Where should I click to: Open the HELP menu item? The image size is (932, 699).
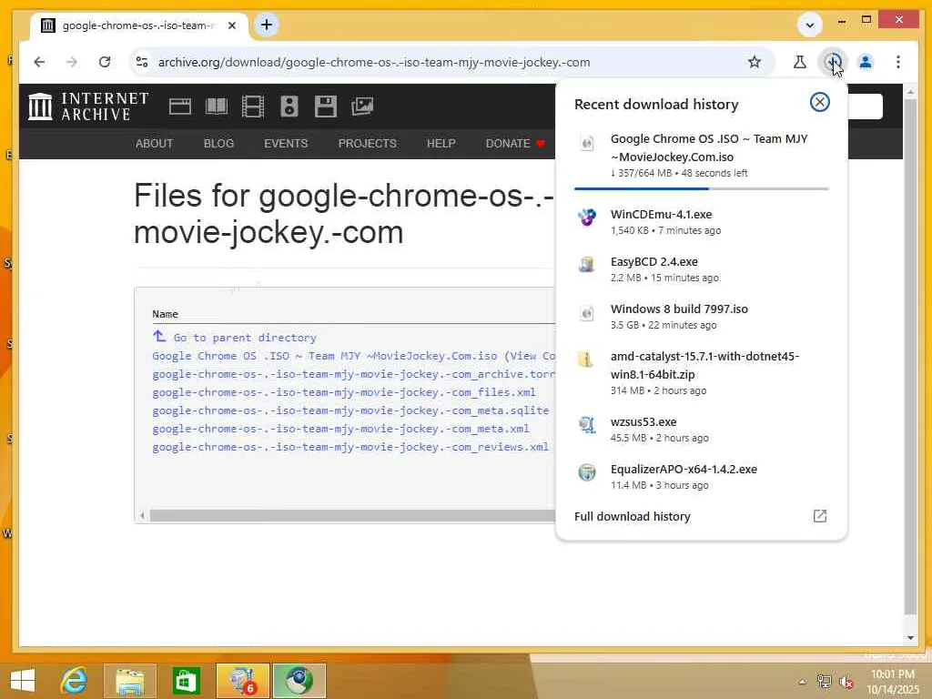(441, 143)
